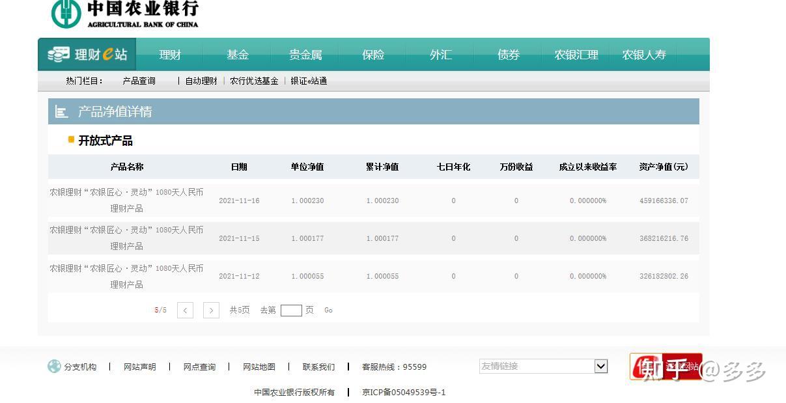Screen dimensions: 786x403
Task: Click the date 2021-11-15 cell
Action: pyautogui.click(x=239, y=238)
